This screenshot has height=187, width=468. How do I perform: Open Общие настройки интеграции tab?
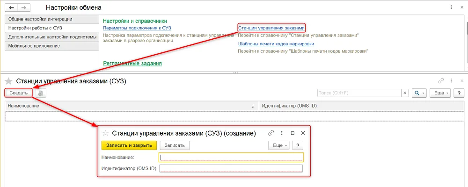52,19
